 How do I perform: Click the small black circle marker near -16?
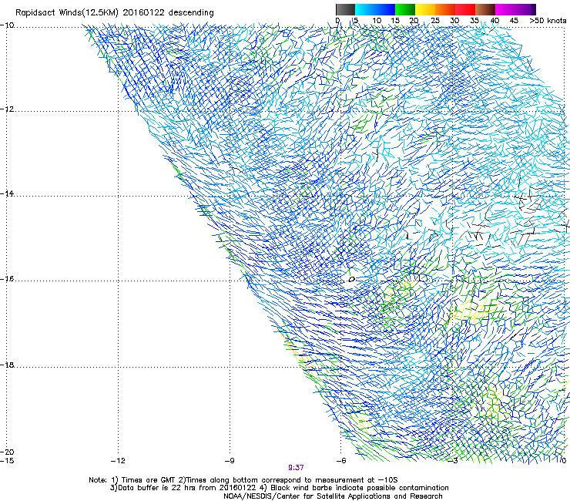(351, 280)
